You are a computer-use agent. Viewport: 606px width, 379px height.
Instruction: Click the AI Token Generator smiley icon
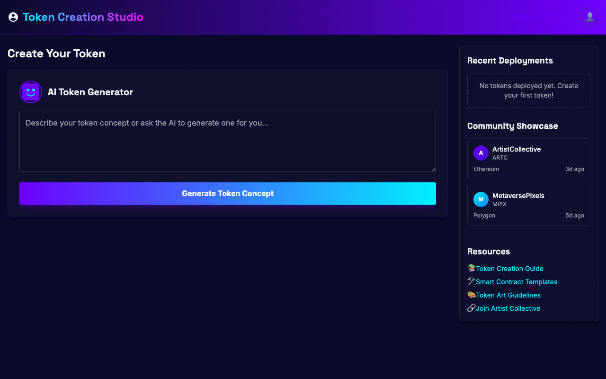(30, 91)
